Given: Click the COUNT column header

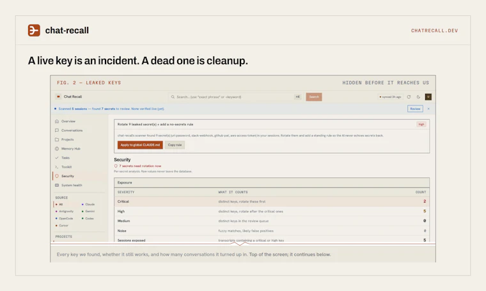Looking at the screenshot, I should click(421, 192).
